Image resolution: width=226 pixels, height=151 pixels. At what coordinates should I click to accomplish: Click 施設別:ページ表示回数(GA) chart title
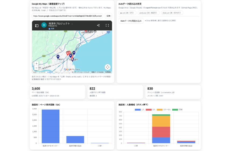tap(46, 105)
